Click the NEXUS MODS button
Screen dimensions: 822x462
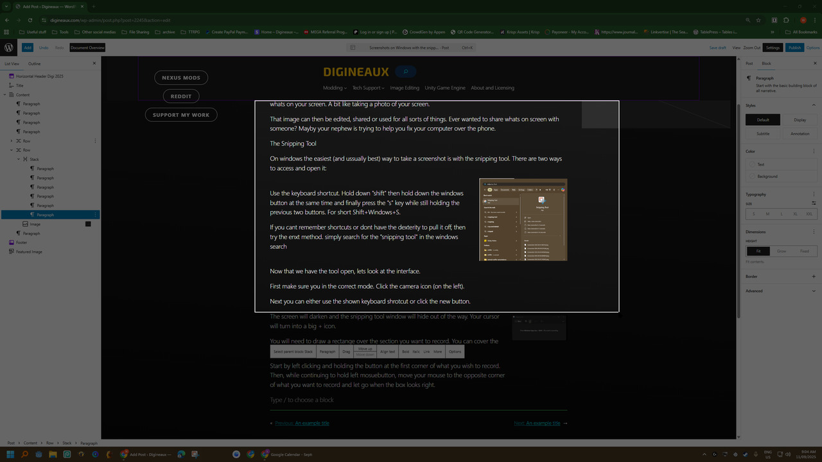click(181, 78)
